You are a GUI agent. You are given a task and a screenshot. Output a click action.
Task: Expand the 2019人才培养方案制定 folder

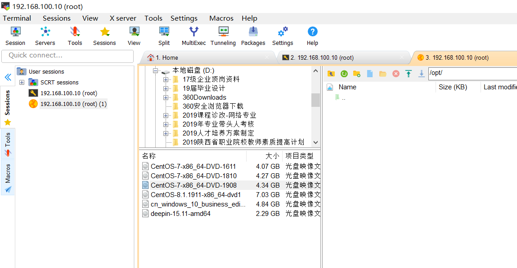(x=166, y=133)
